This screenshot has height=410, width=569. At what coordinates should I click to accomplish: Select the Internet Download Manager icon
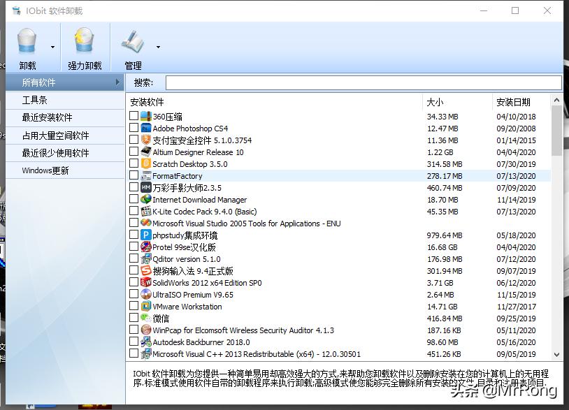pos(146,200)
